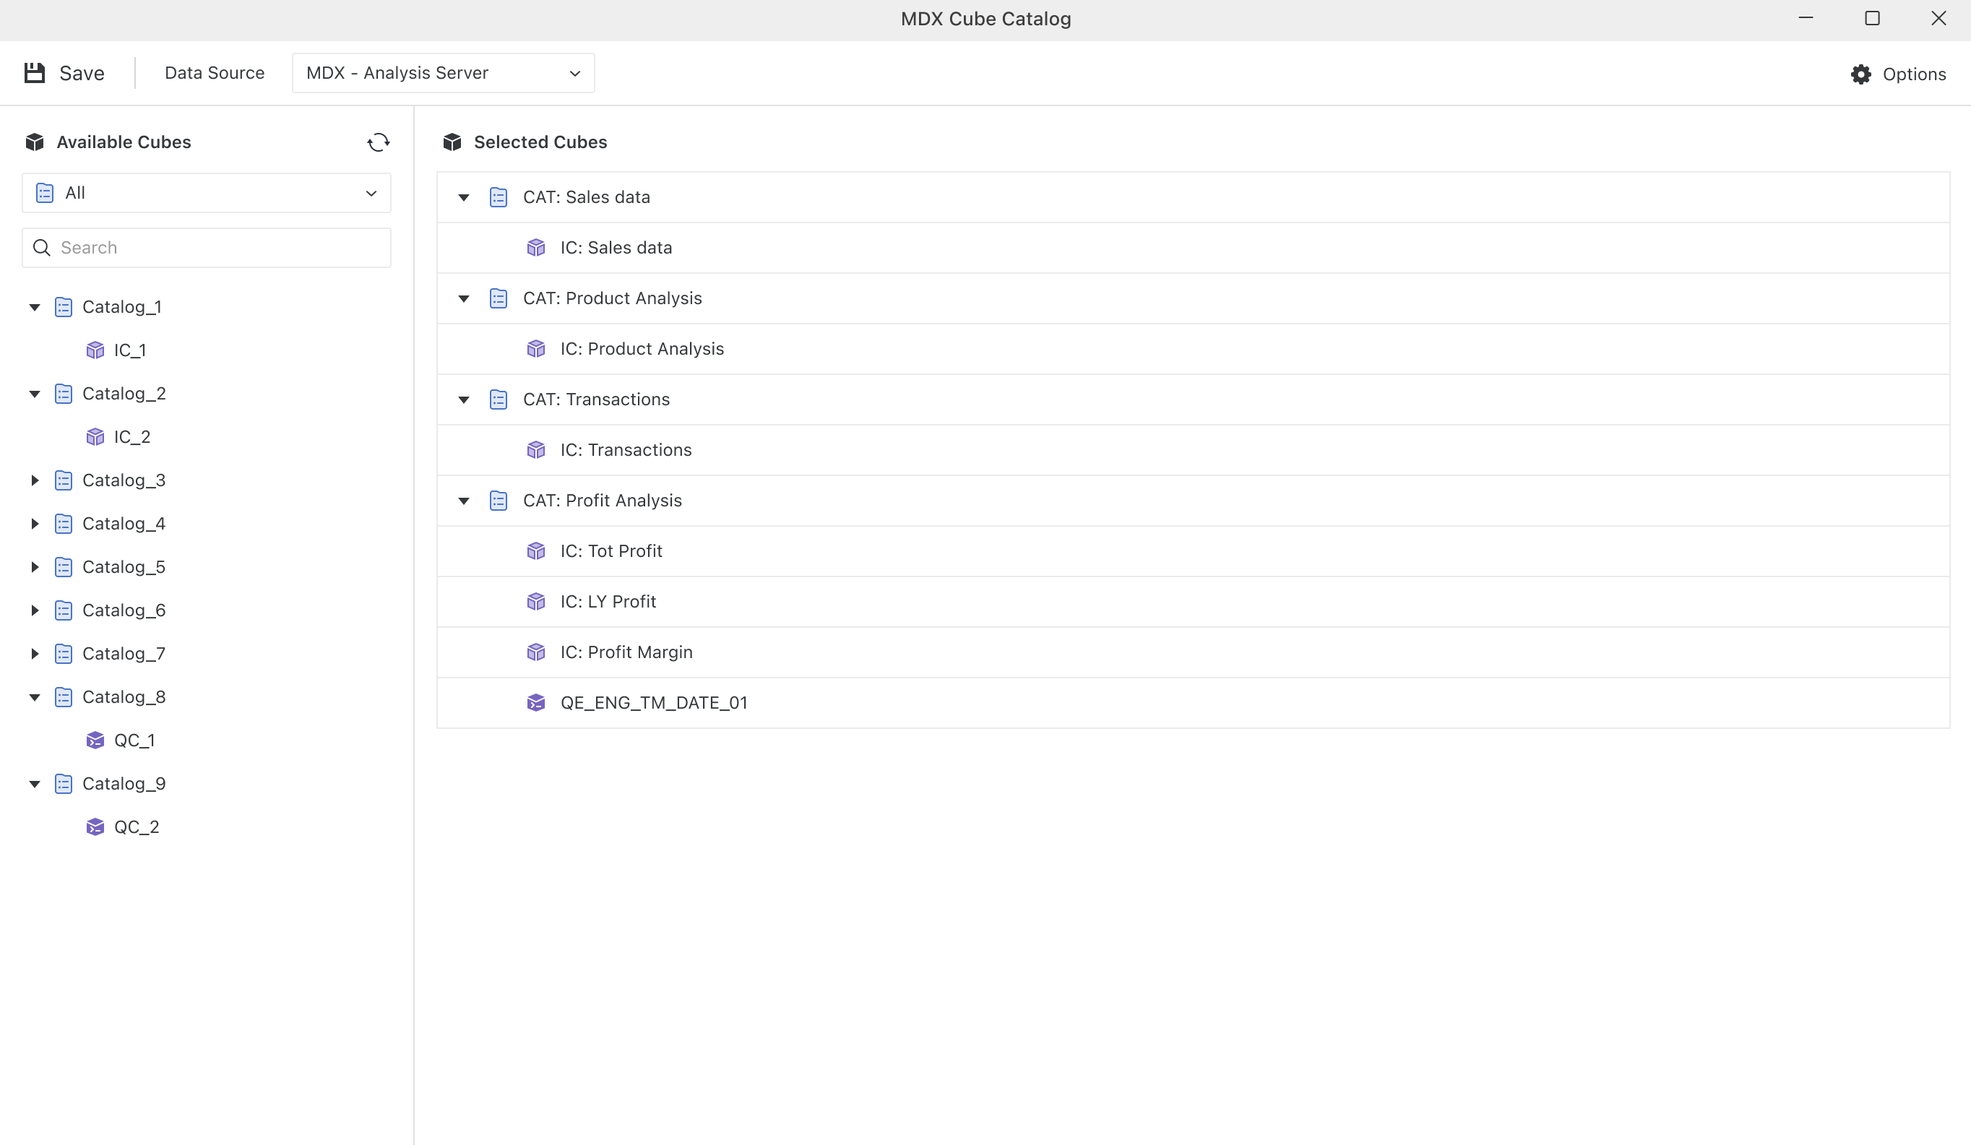Expand the Catalog_7 tree node

click(x=35, y=654)
